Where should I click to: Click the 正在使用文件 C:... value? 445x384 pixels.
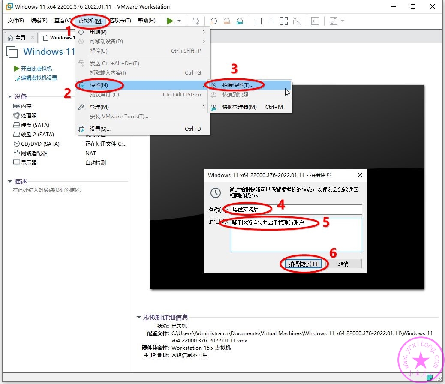point(106,144)
